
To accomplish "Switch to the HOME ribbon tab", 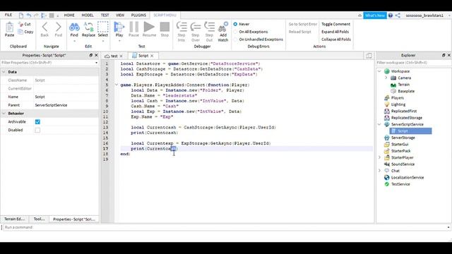I will click(69, 16).
